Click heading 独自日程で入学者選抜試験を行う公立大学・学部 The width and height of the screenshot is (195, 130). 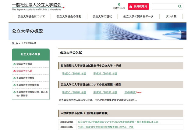pos(91,66)
